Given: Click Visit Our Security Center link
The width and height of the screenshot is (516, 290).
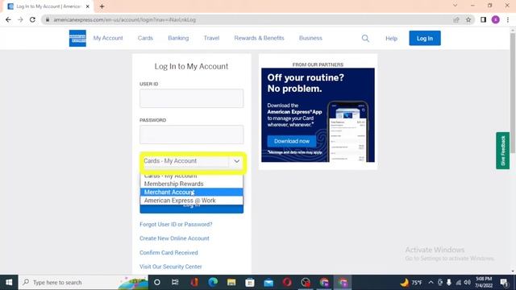Looking at the screenshot, I should pos(170,267).
